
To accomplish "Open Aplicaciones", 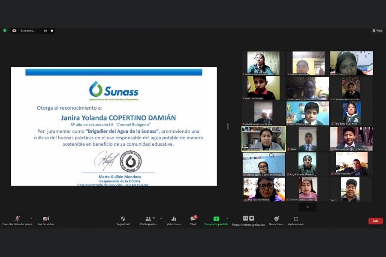I will (296, 221).
